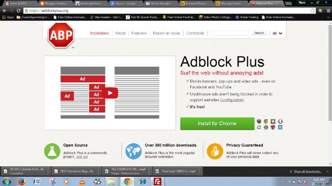Open the Apps shortcut in bookmarks bar

(x=8, y=17)
